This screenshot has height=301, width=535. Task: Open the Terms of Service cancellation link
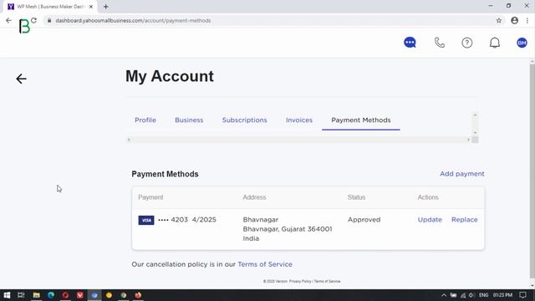(x=265, y=264)
